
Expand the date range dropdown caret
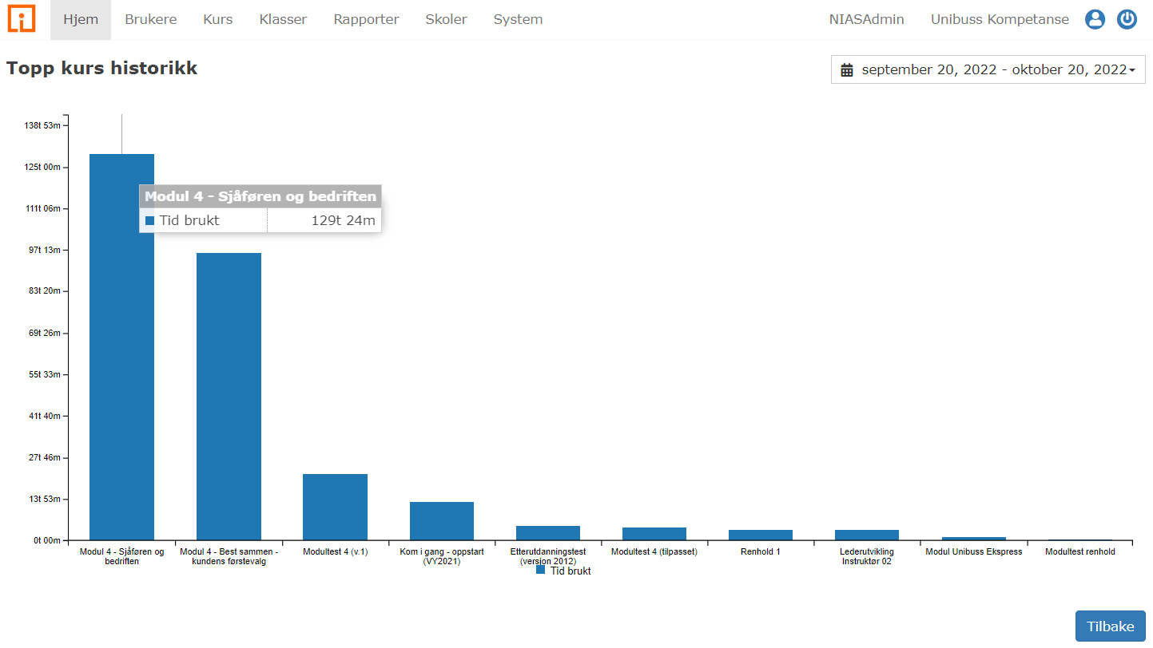click(1132, 71)
